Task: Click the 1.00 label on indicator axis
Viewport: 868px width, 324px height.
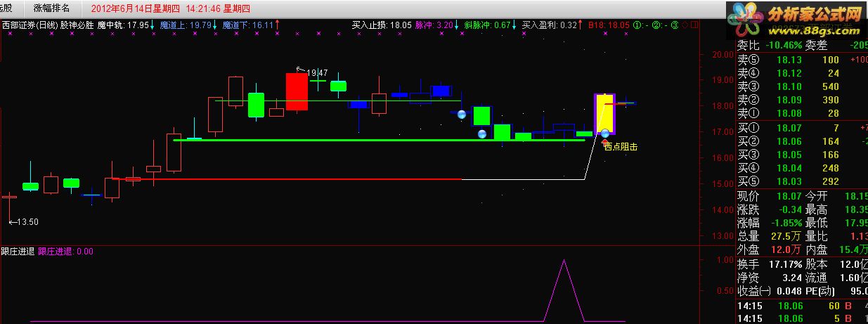Action: pos(725,260)
